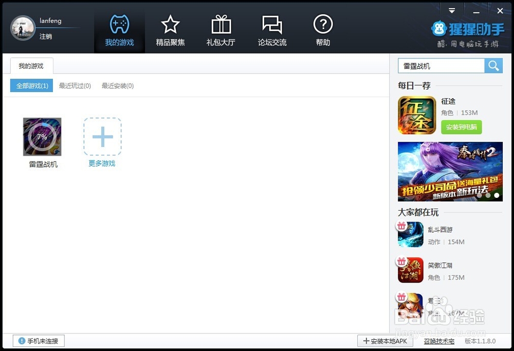Click the 笑傲江湖 game title
514x351 pixels.
pos(440,265)
